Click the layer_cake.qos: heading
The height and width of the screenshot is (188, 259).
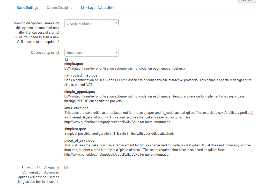77,108
